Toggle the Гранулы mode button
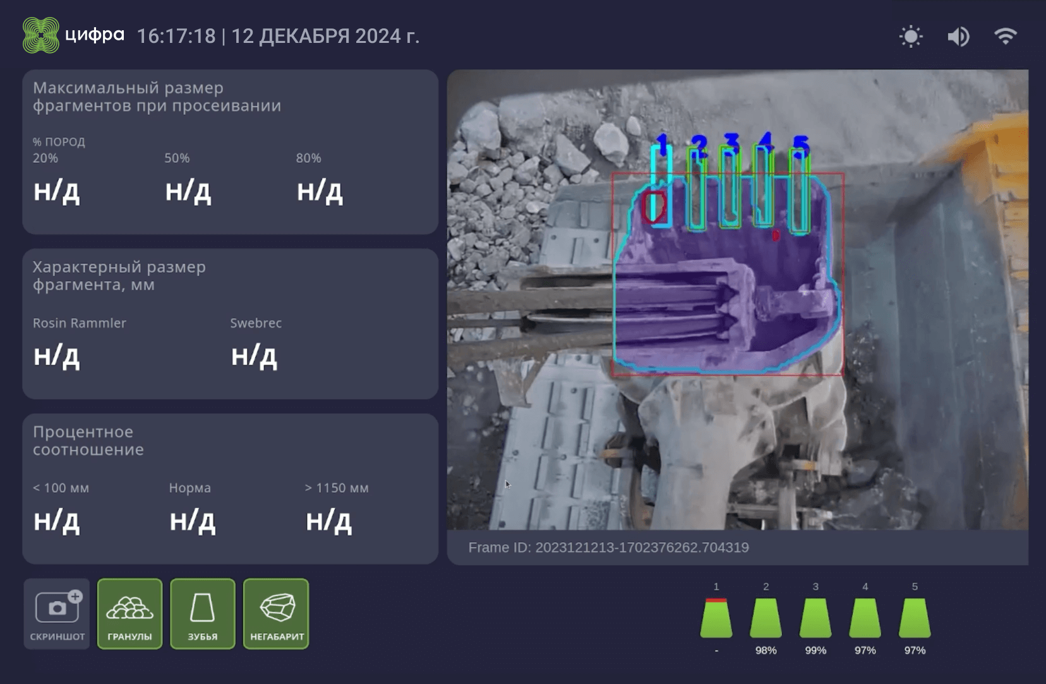 [129, 613]
